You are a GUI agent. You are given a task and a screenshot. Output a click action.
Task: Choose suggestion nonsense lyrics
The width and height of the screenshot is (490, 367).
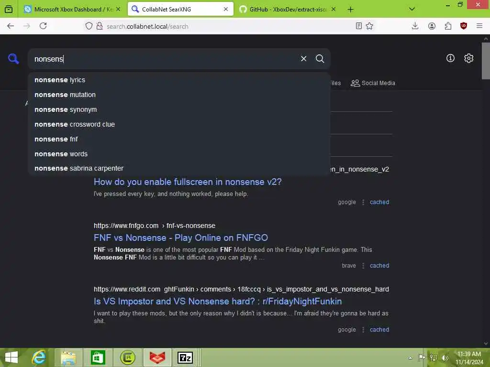point(179,80)
